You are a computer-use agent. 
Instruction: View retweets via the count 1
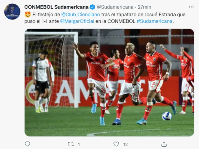click(79, 144)
